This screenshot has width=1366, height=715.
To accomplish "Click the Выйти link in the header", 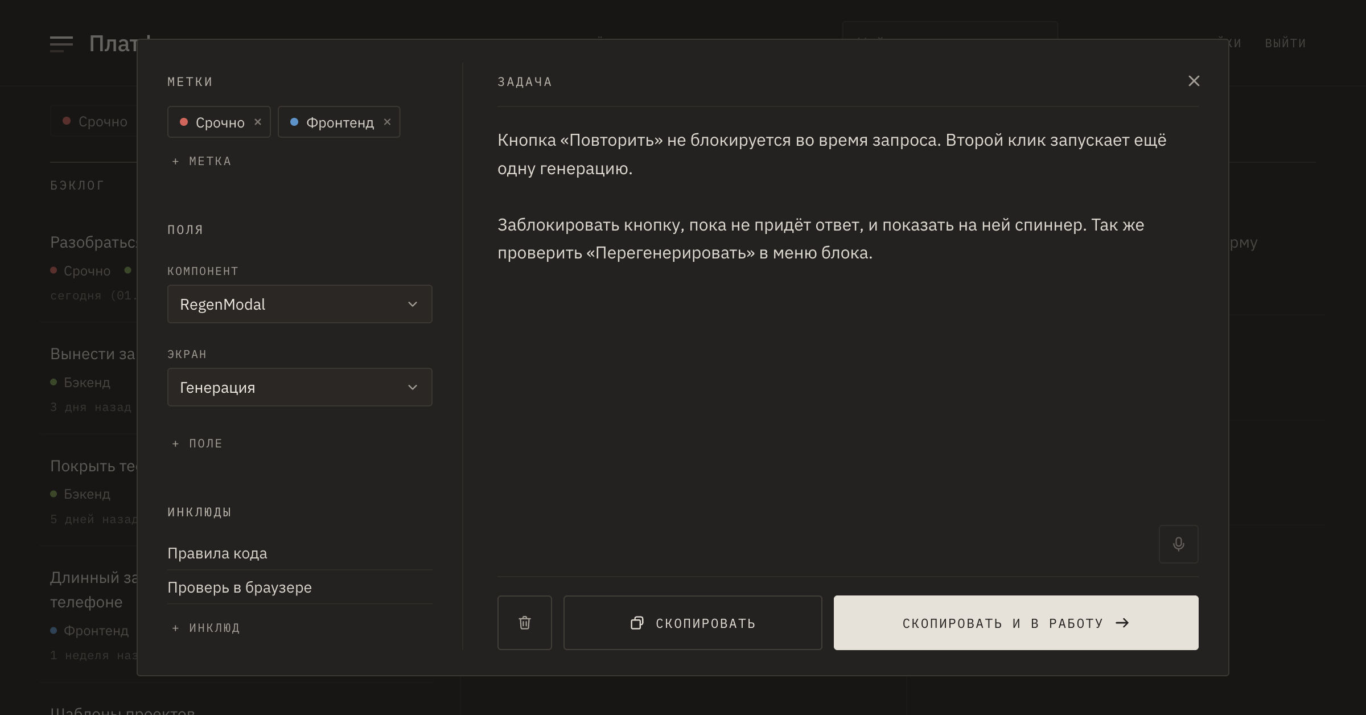I will 1285,43.
